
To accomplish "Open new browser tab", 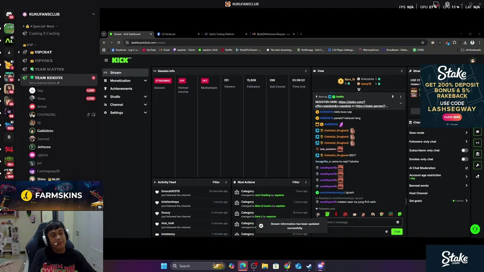I will [x=301, y=34].
